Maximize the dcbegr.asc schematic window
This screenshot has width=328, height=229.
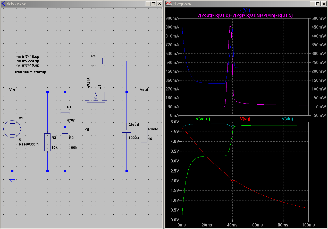(154, 4)
